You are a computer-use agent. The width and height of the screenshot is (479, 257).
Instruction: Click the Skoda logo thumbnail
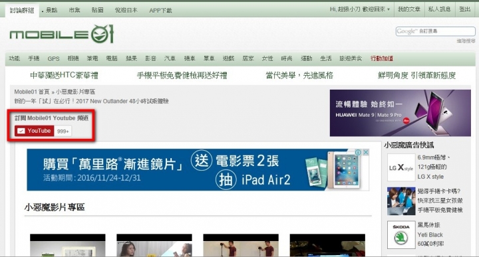(401, 235)
